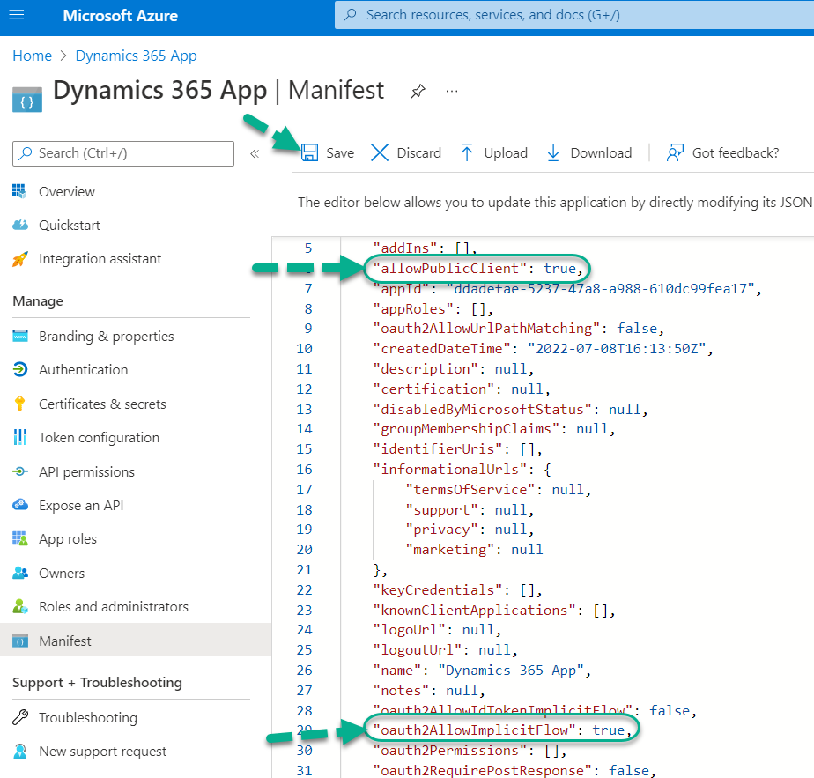The width and height of the screenshot is (814, 778).
Task: Click the Got feedback? link
Action: pos(722,152)
